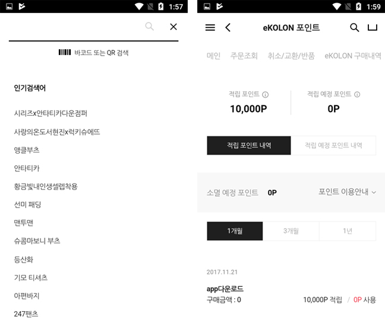
Task: Select the 1년 period filter
Action: coord(348,231)
